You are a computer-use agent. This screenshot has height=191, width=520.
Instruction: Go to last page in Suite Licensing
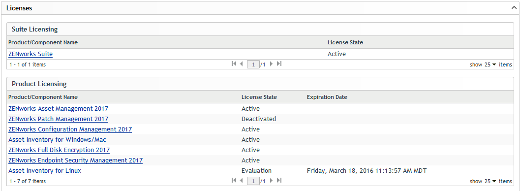click(x=279, y=64)
